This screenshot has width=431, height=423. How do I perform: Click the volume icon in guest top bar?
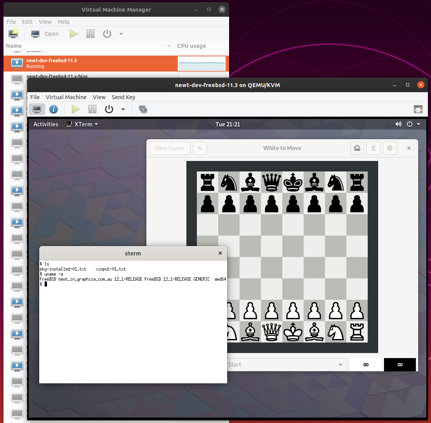pyautogui.click(x=398, y=124)
